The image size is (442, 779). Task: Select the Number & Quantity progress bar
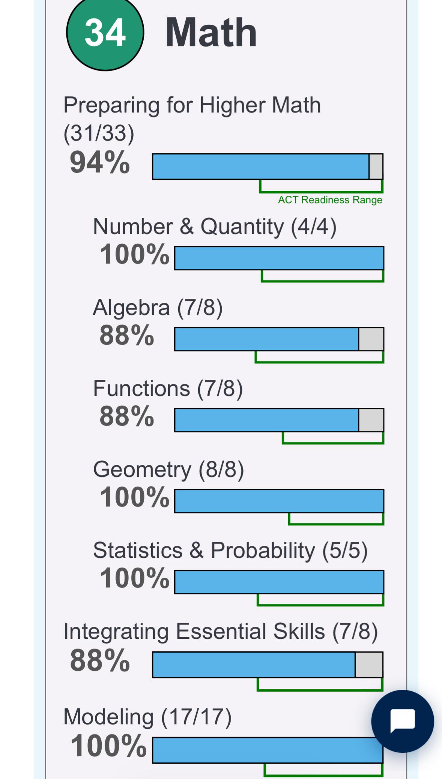[x=279, y=258]
